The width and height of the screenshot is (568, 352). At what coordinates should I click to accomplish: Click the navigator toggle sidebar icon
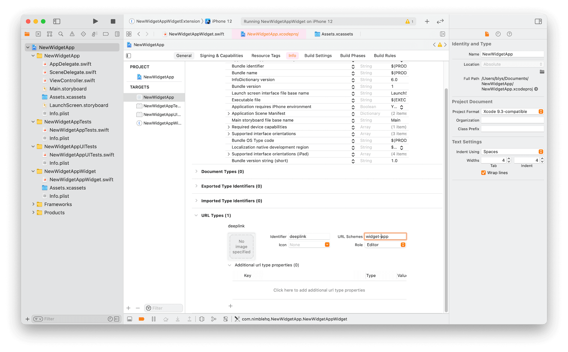(x=57, y=22)
